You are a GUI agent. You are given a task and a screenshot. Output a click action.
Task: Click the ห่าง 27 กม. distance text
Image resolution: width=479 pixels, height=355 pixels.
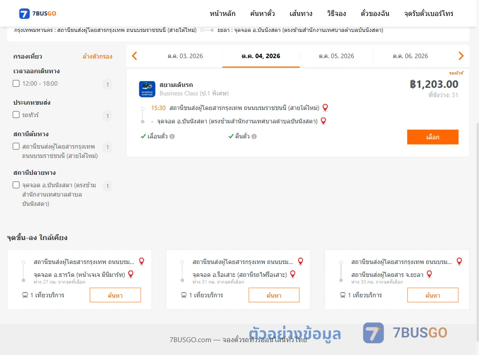point(59,282)
